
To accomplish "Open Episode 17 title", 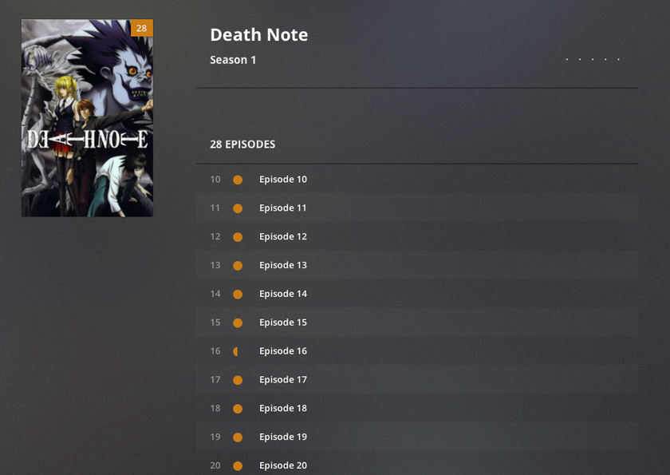I will [x=283, y=380].
